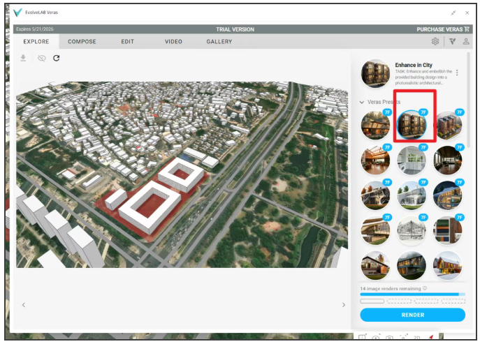
Task: Collapse the Veras Presets section chevron
Action: 362,102
